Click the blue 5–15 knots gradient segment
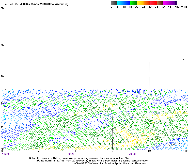Screen dimensions: 188x165 (124, 3)
